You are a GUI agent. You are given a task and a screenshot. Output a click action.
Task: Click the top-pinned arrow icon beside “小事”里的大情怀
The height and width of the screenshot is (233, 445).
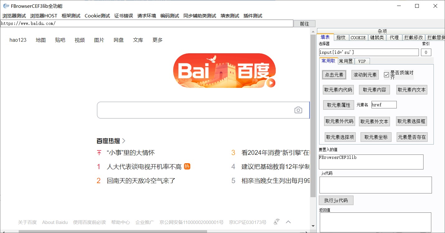point(99,153)
